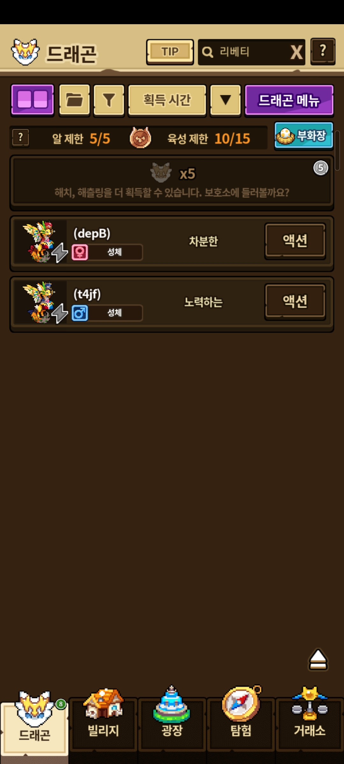Open help with the top-right question mark

point(323,52)
